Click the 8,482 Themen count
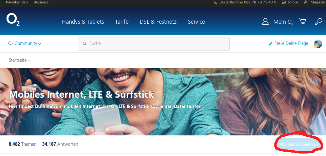This screenshot has width=326, height=156. pos(23,144)
